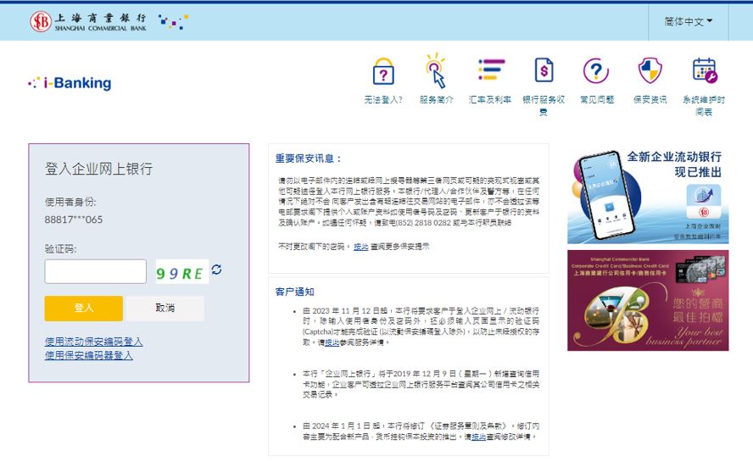Expand the 简体中文 language dropdown

(688, 21)
